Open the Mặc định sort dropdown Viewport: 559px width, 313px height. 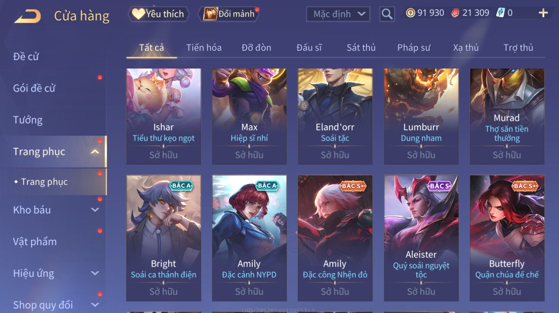point(338,14)
